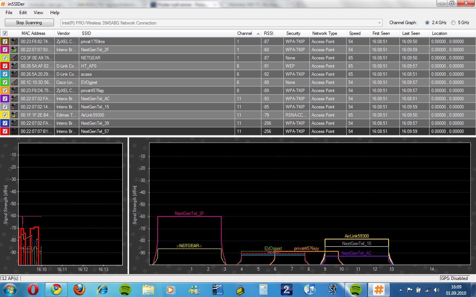The height and width of the screenshot is (297, 476).
Task: Click signal strength icon for acasa
Action: tap(15, 74)
